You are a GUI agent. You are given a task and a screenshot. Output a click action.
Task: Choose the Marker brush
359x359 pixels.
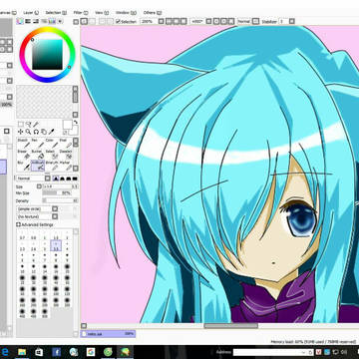pyautogui.click(x=65, y=166)
